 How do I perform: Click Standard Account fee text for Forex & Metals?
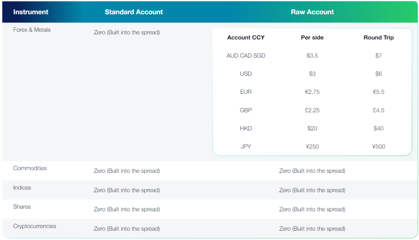click(127, 32)
